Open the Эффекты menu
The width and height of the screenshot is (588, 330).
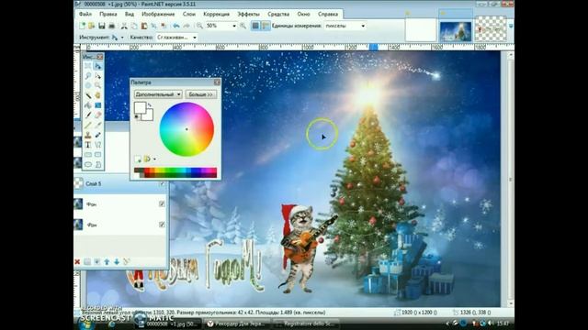point(248,14)
